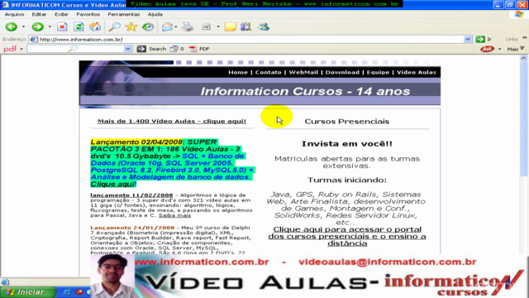Click the vertical scrollbar thumb
Image resolution: width=529 pixels, height=298 pixels.
pos(523,118)
